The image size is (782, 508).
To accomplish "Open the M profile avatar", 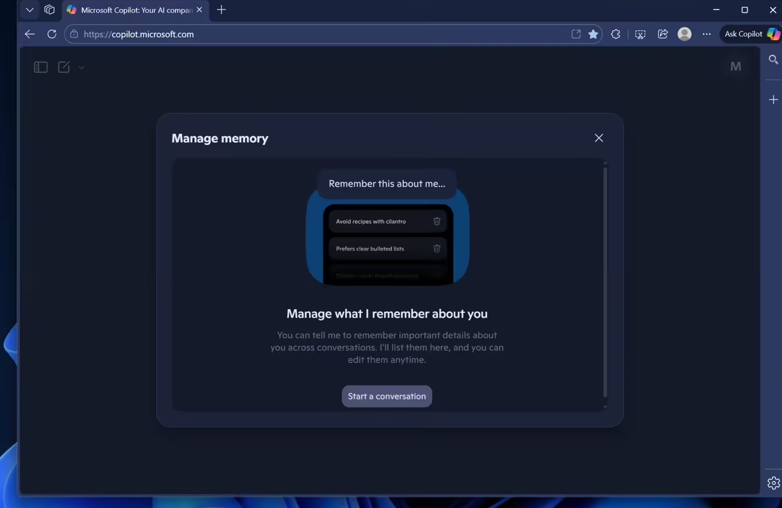I will point(735,66).
